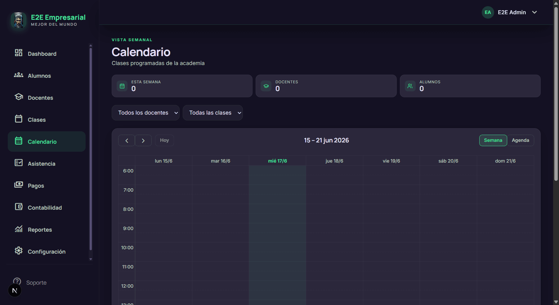
Task: Select the dom 21/6 column header
Action: point(505,161)
